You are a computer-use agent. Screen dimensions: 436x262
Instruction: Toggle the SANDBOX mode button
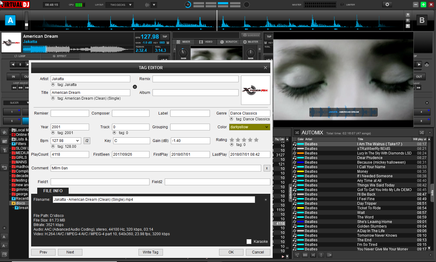251,35
